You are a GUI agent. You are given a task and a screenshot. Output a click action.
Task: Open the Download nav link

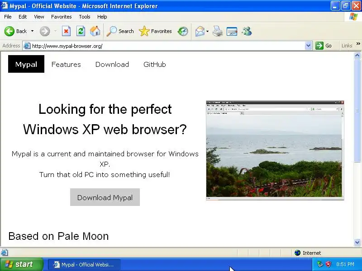112,64
